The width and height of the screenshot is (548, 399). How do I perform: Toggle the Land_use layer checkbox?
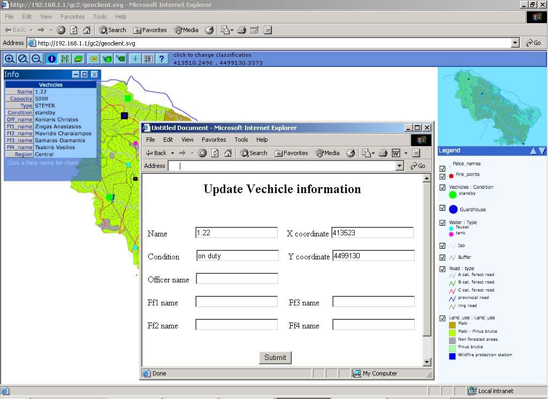pyautogui.click(x=442, y=318)
